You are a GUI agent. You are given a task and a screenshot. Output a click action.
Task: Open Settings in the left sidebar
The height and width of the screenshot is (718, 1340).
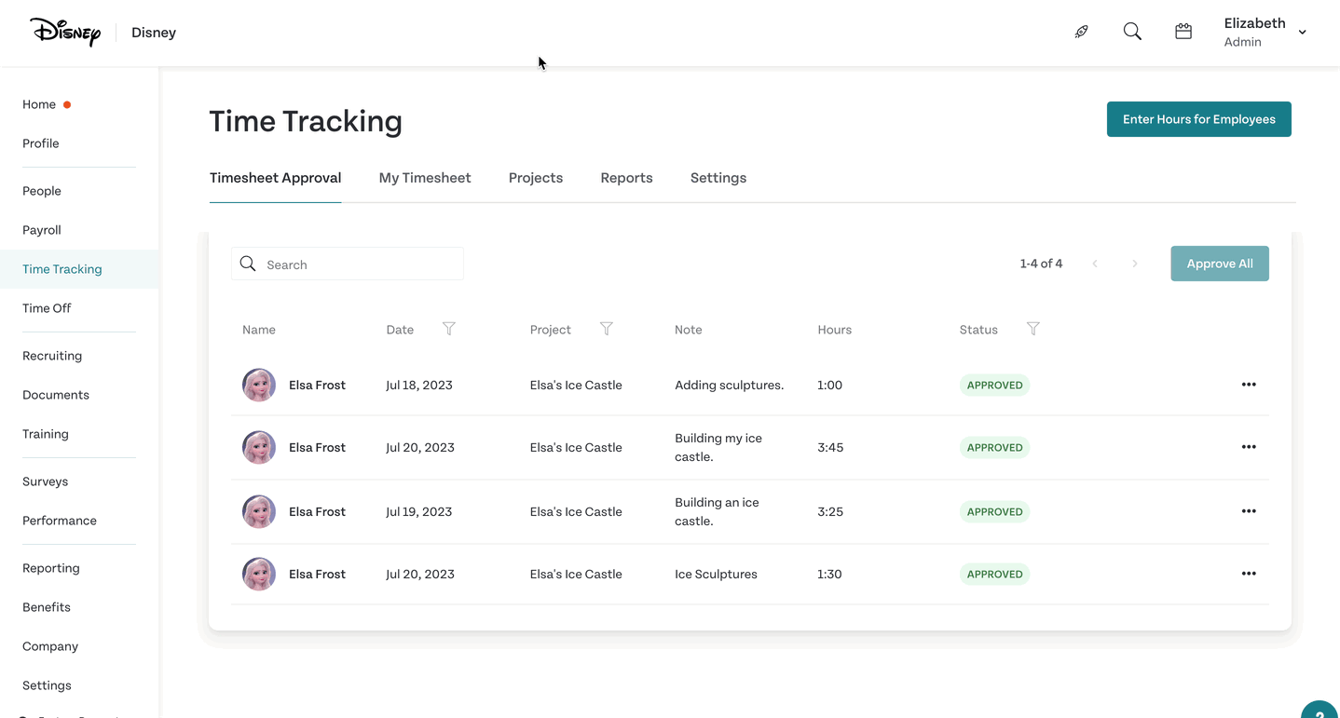47,685
